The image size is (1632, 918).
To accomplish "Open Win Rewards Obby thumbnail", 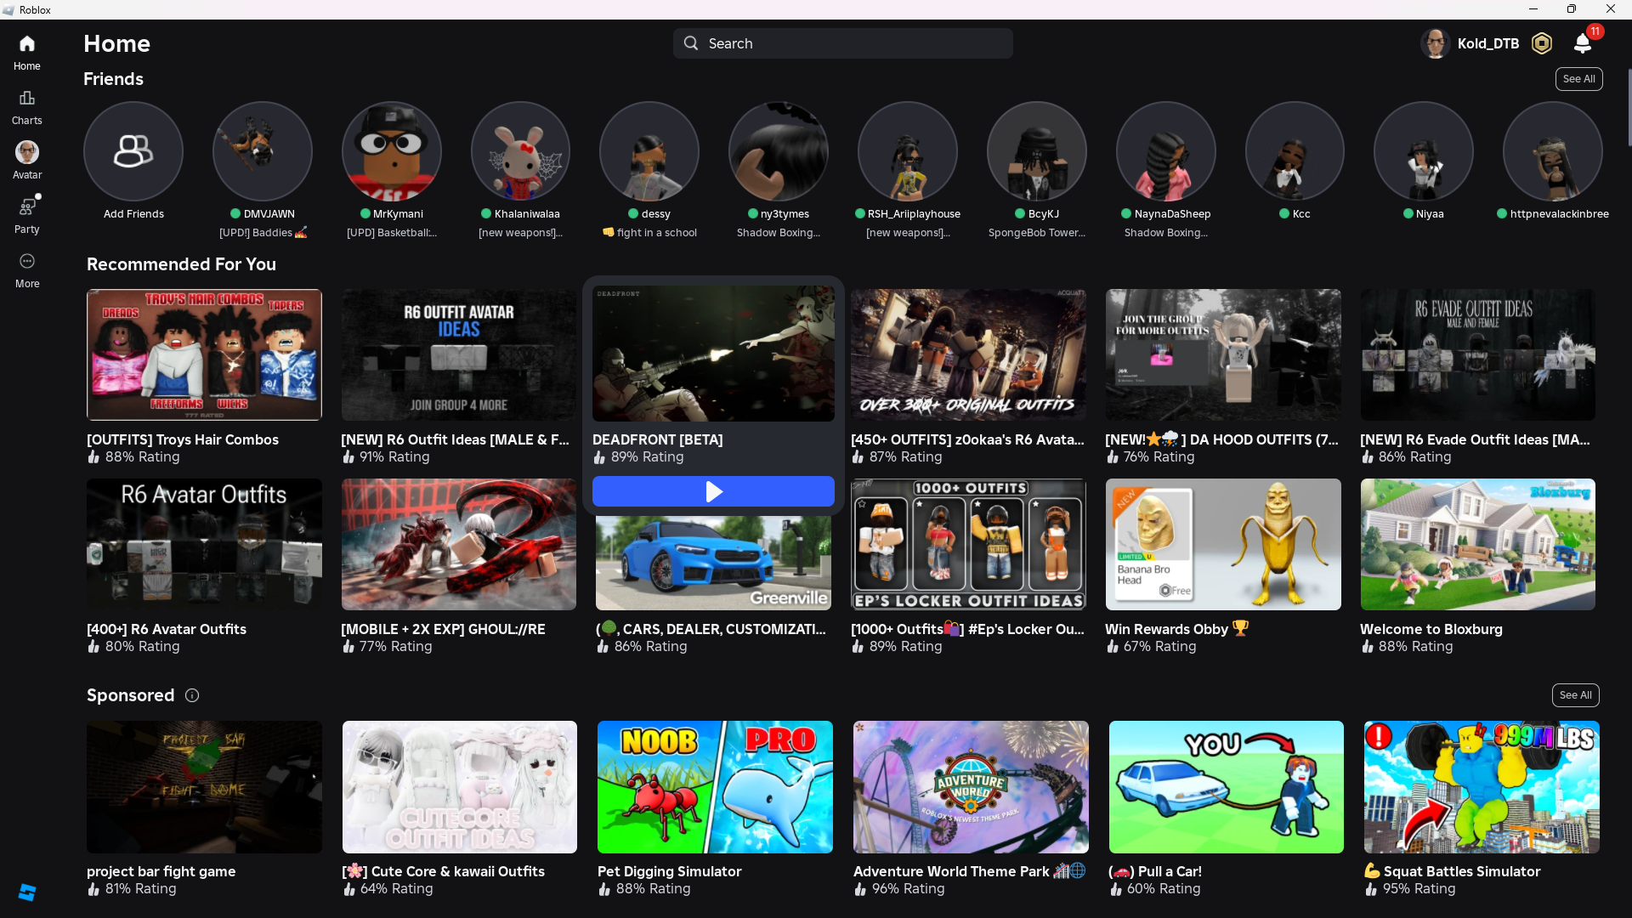I will 1223,544.
